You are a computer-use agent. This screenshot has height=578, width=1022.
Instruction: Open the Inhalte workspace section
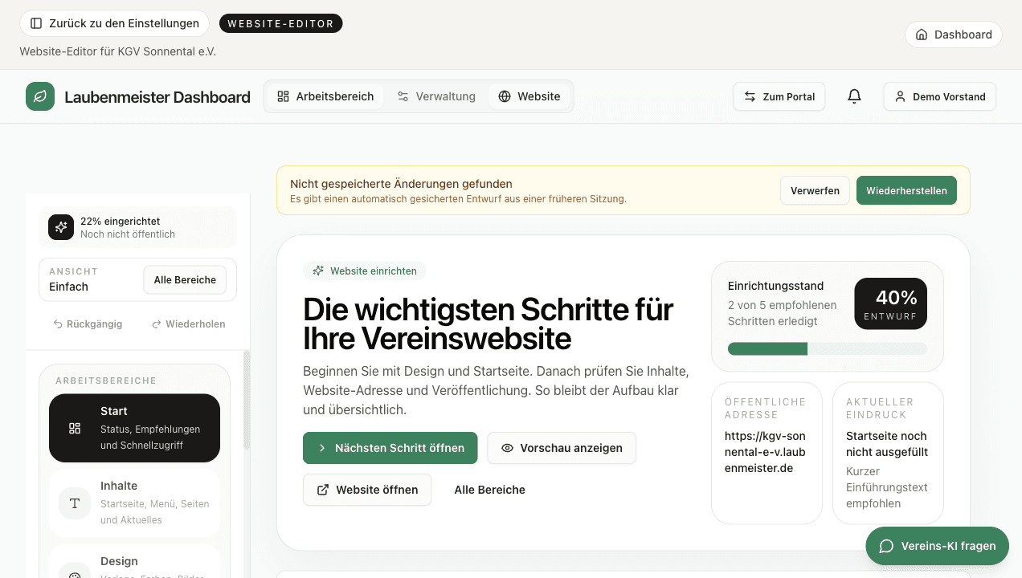click(134, 503)
